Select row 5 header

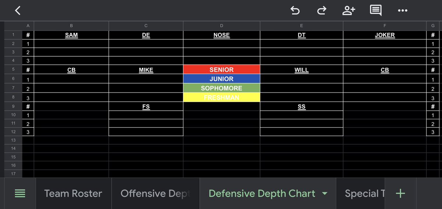13,70
